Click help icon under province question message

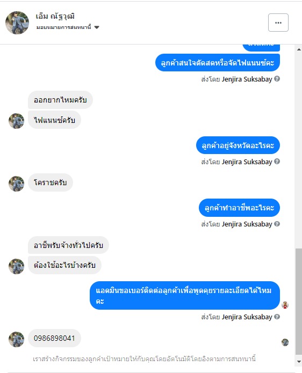point(277,162)
